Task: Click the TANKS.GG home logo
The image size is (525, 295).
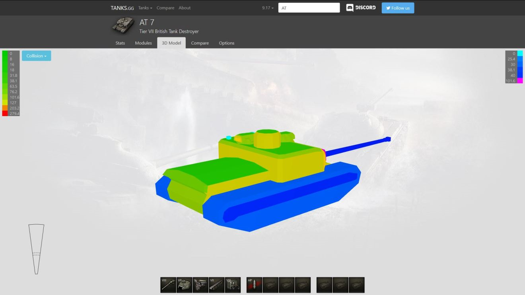Action: [x=122, y=8]
